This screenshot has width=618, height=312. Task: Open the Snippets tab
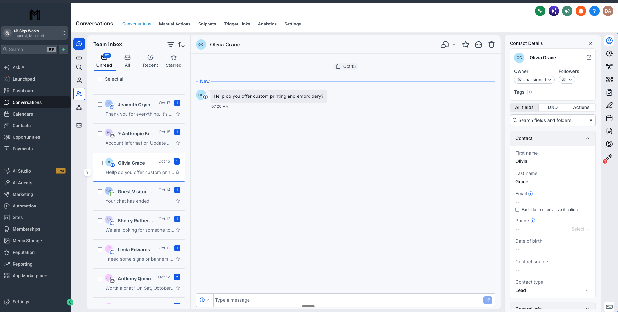click(207, 24)
